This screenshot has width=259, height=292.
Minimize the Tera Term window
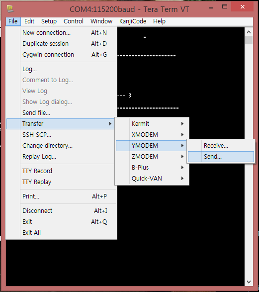click(x=211, y=7)
